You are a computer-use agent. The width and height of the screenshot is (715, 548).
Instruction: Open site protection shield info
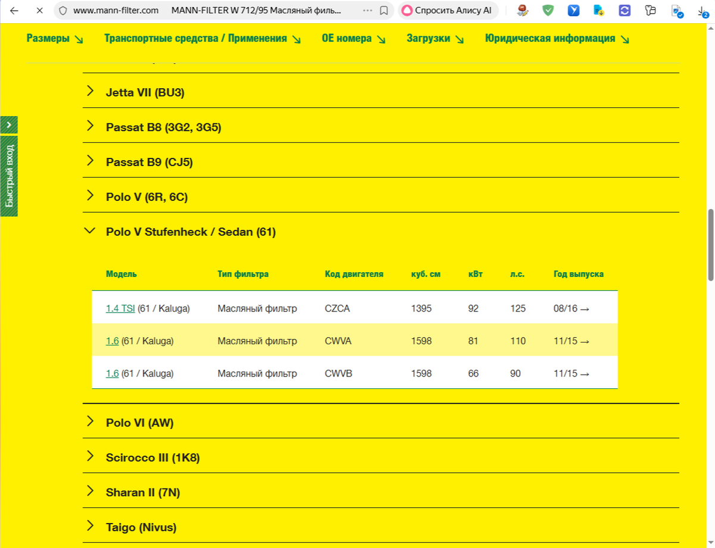pos(63,11)
